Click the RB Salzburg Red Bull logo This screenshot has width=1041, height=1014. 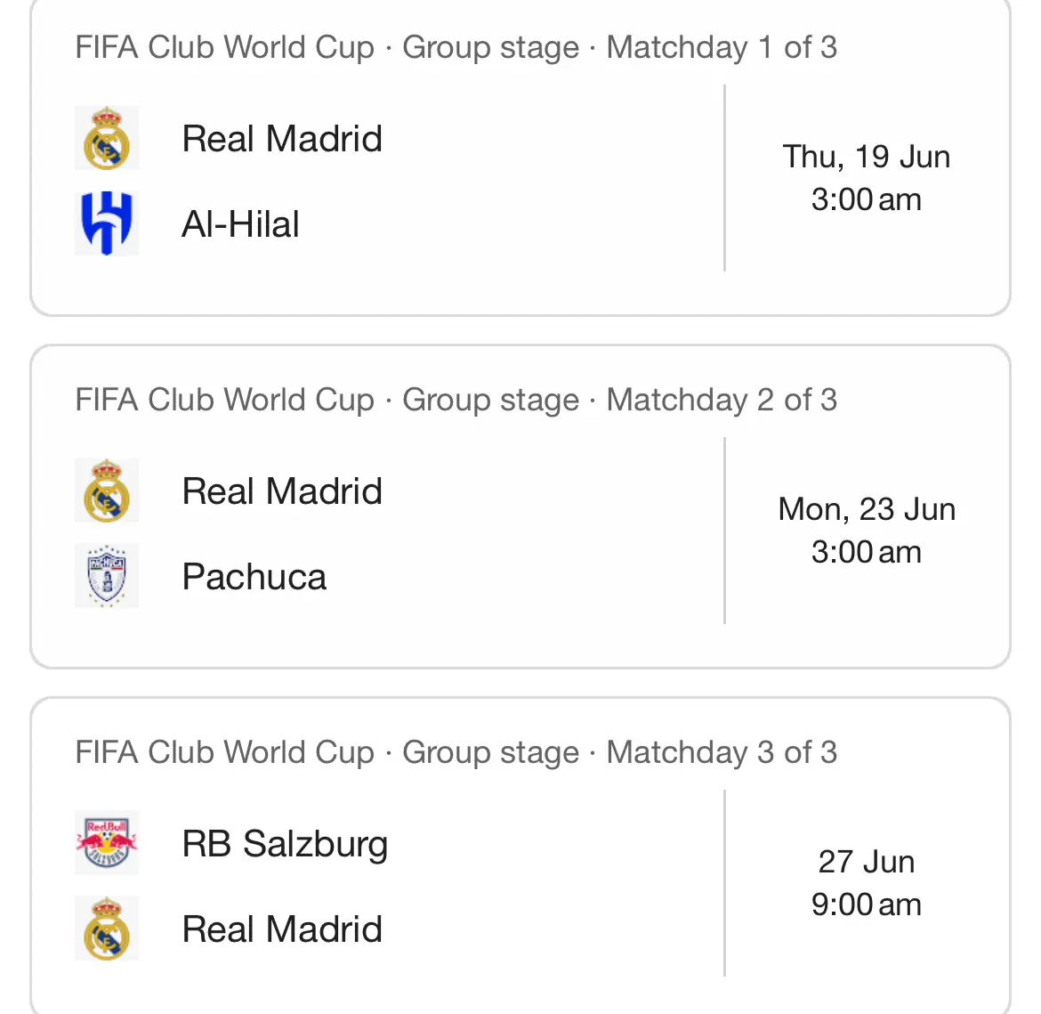click(107, 842)
